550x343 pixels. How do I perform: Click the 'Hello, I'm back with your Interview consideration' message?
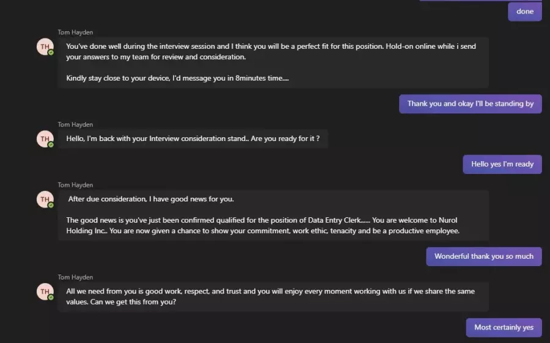click(193, 139)
